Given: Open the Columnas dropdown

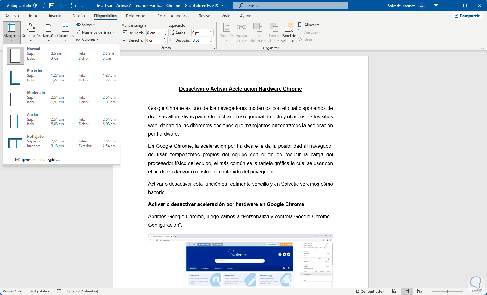Looking at the screenshot, I should coord(66,32).
